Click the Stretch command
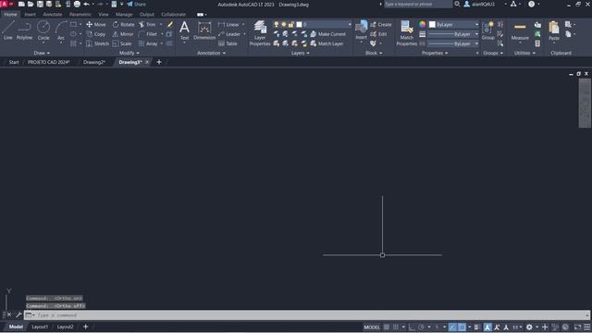Image resolution: width=592 pixels, height=333 pixels. click(97, 43)
